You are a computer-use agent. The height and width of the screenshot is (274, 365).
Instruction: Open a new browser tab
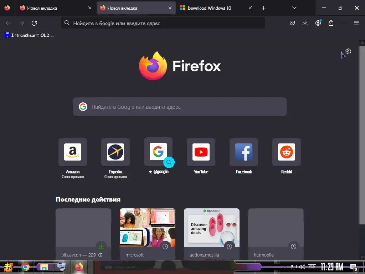(x=263, y=8)
